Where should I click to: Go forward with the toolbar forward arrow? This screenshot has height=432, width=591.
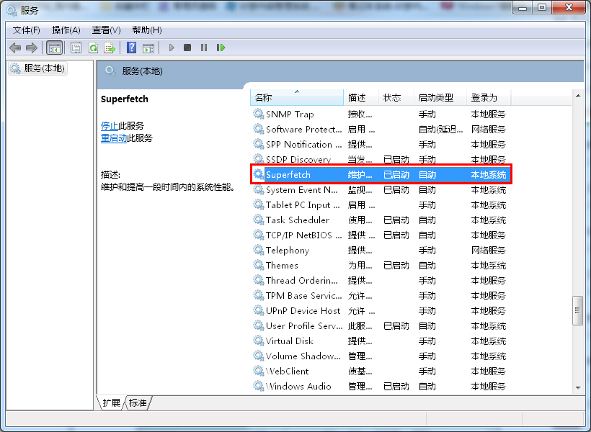coord(32,48)
